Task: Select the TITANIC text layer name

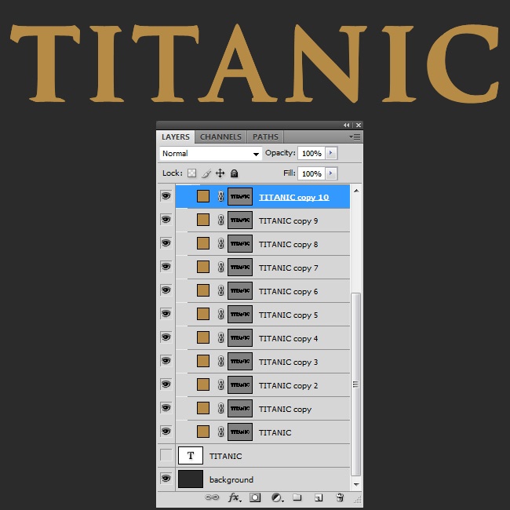Action: point(225,456)
